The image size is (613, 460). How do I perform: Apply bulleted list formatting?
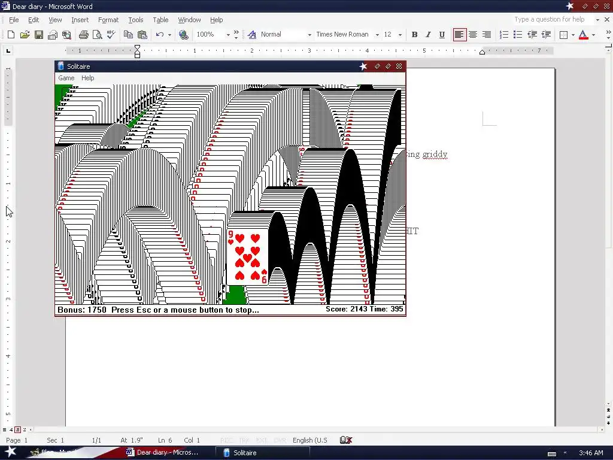(518, 34)
